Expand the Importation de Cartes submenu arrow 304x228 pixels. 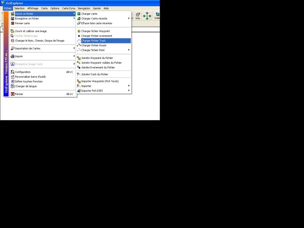tap(74, 48)
